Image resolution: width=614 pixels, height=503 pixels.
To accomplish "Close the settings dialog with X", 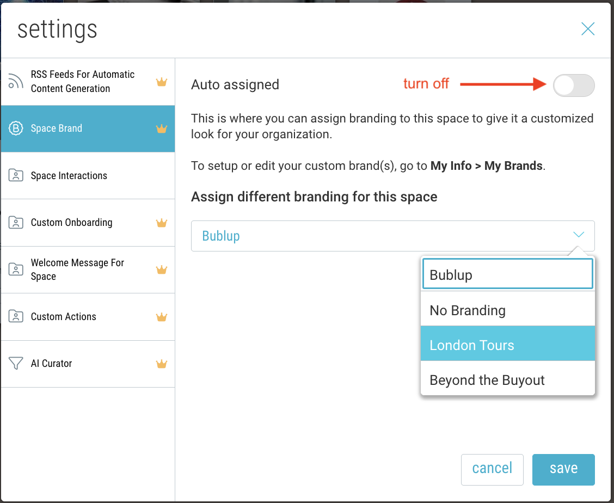I will pos(587,29).
